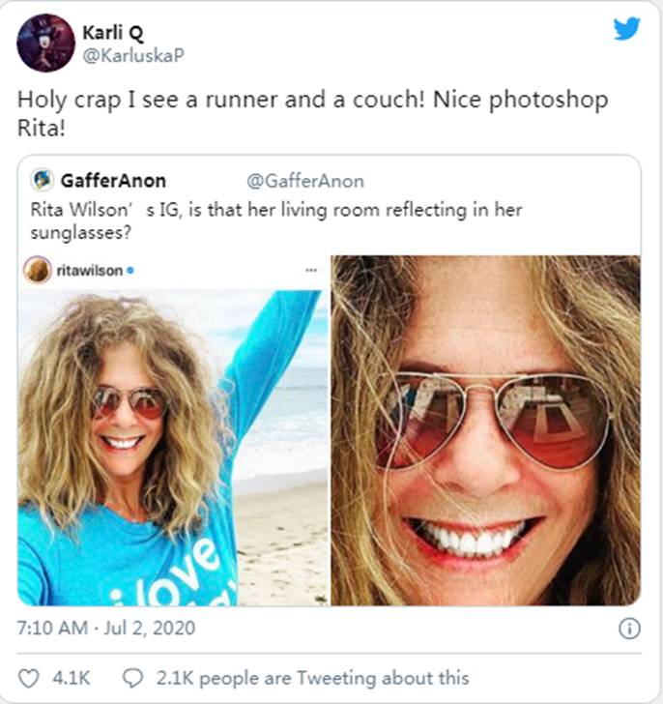Screen dimensions: 663x704
Task: Click the ritawilson Instagram profile picture
Action: click(38, 271)
